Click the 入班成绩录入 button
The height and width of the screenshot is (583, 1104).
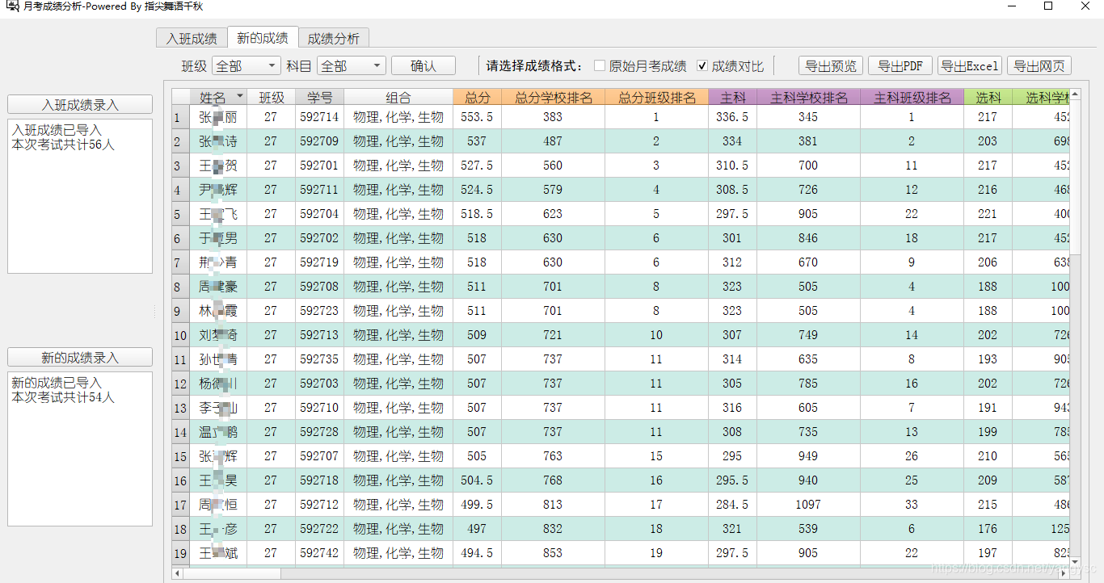(80, 104)
